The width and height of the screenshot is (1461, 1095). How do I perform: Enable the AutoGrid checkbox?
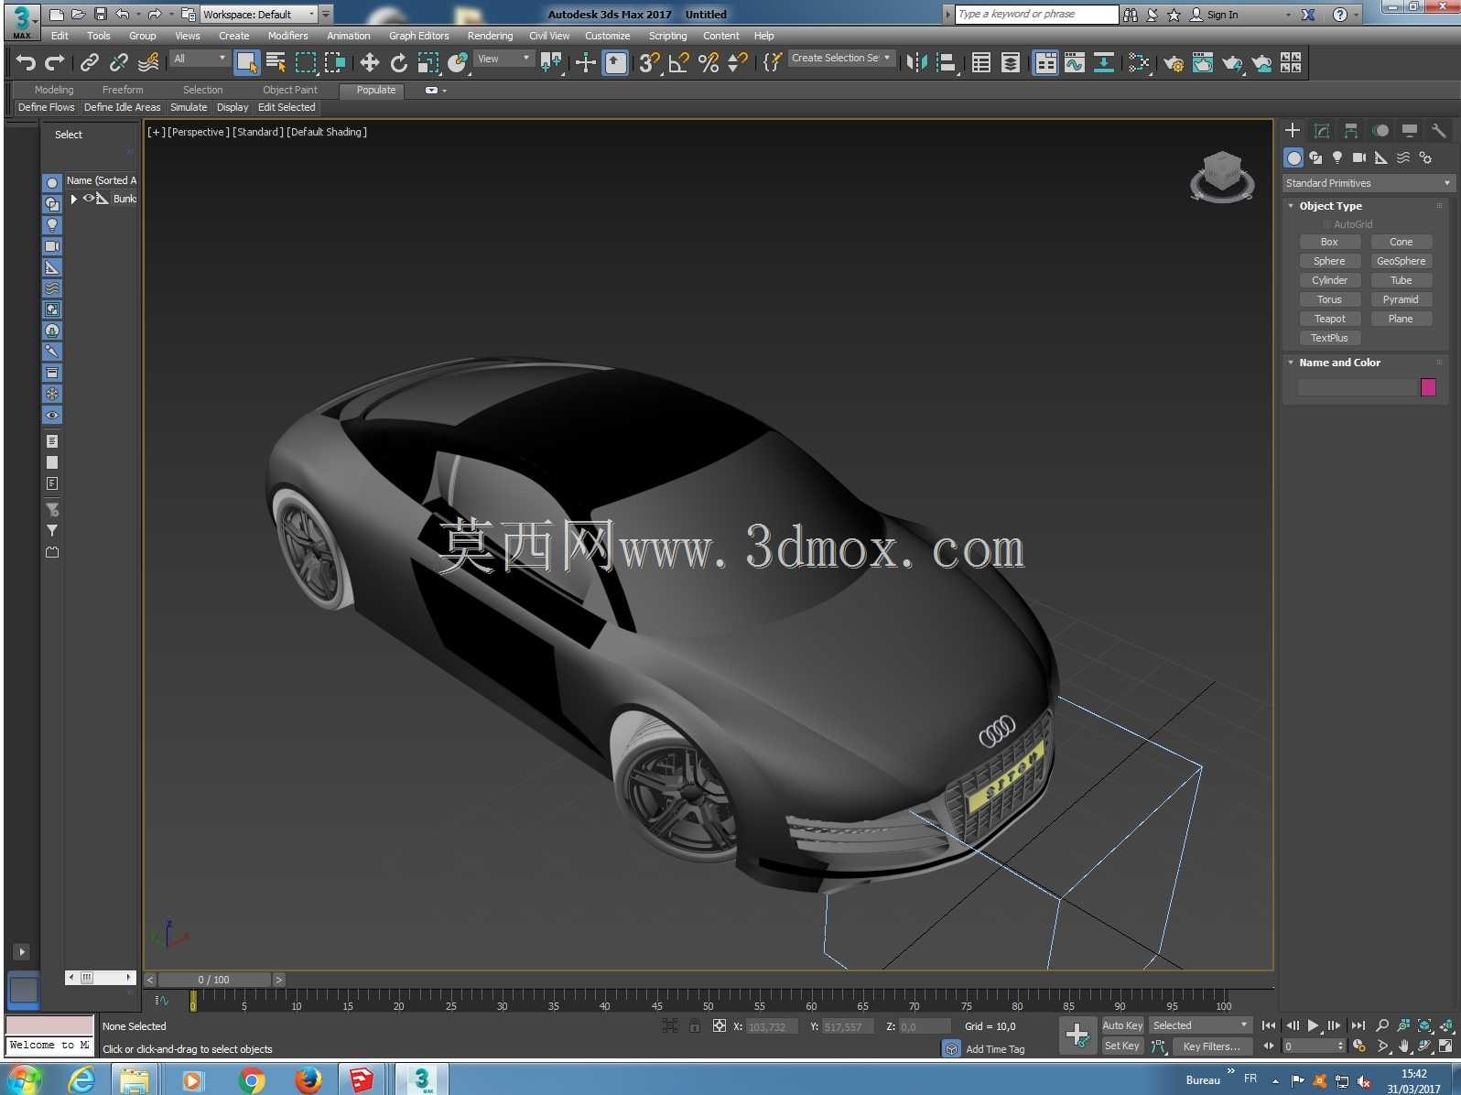1326,224
